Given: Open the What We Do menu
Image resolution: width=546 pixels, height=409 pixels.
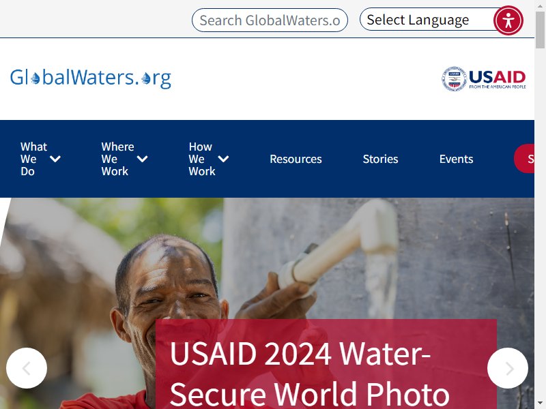Looking at the screenshot, I should [33, 159].
